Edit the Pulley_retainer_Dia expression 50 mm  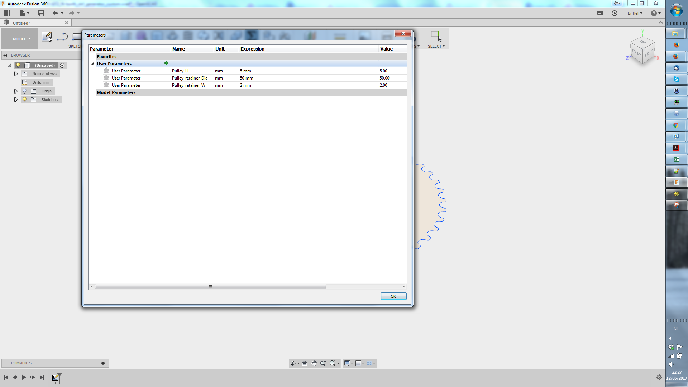coord(247,78)
